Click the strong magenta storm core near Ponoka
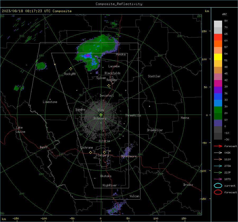Screen dimensions: 238x222 tap(88, 56)
